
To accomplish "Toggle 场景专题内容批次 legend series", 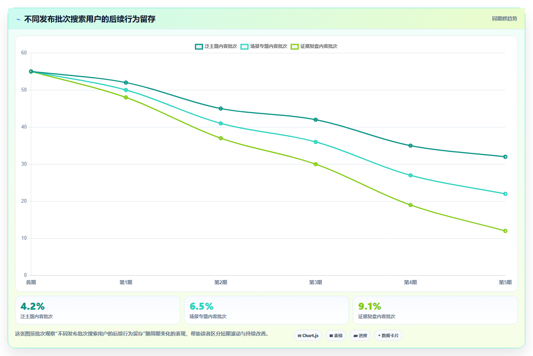I will tap(264, 46).
